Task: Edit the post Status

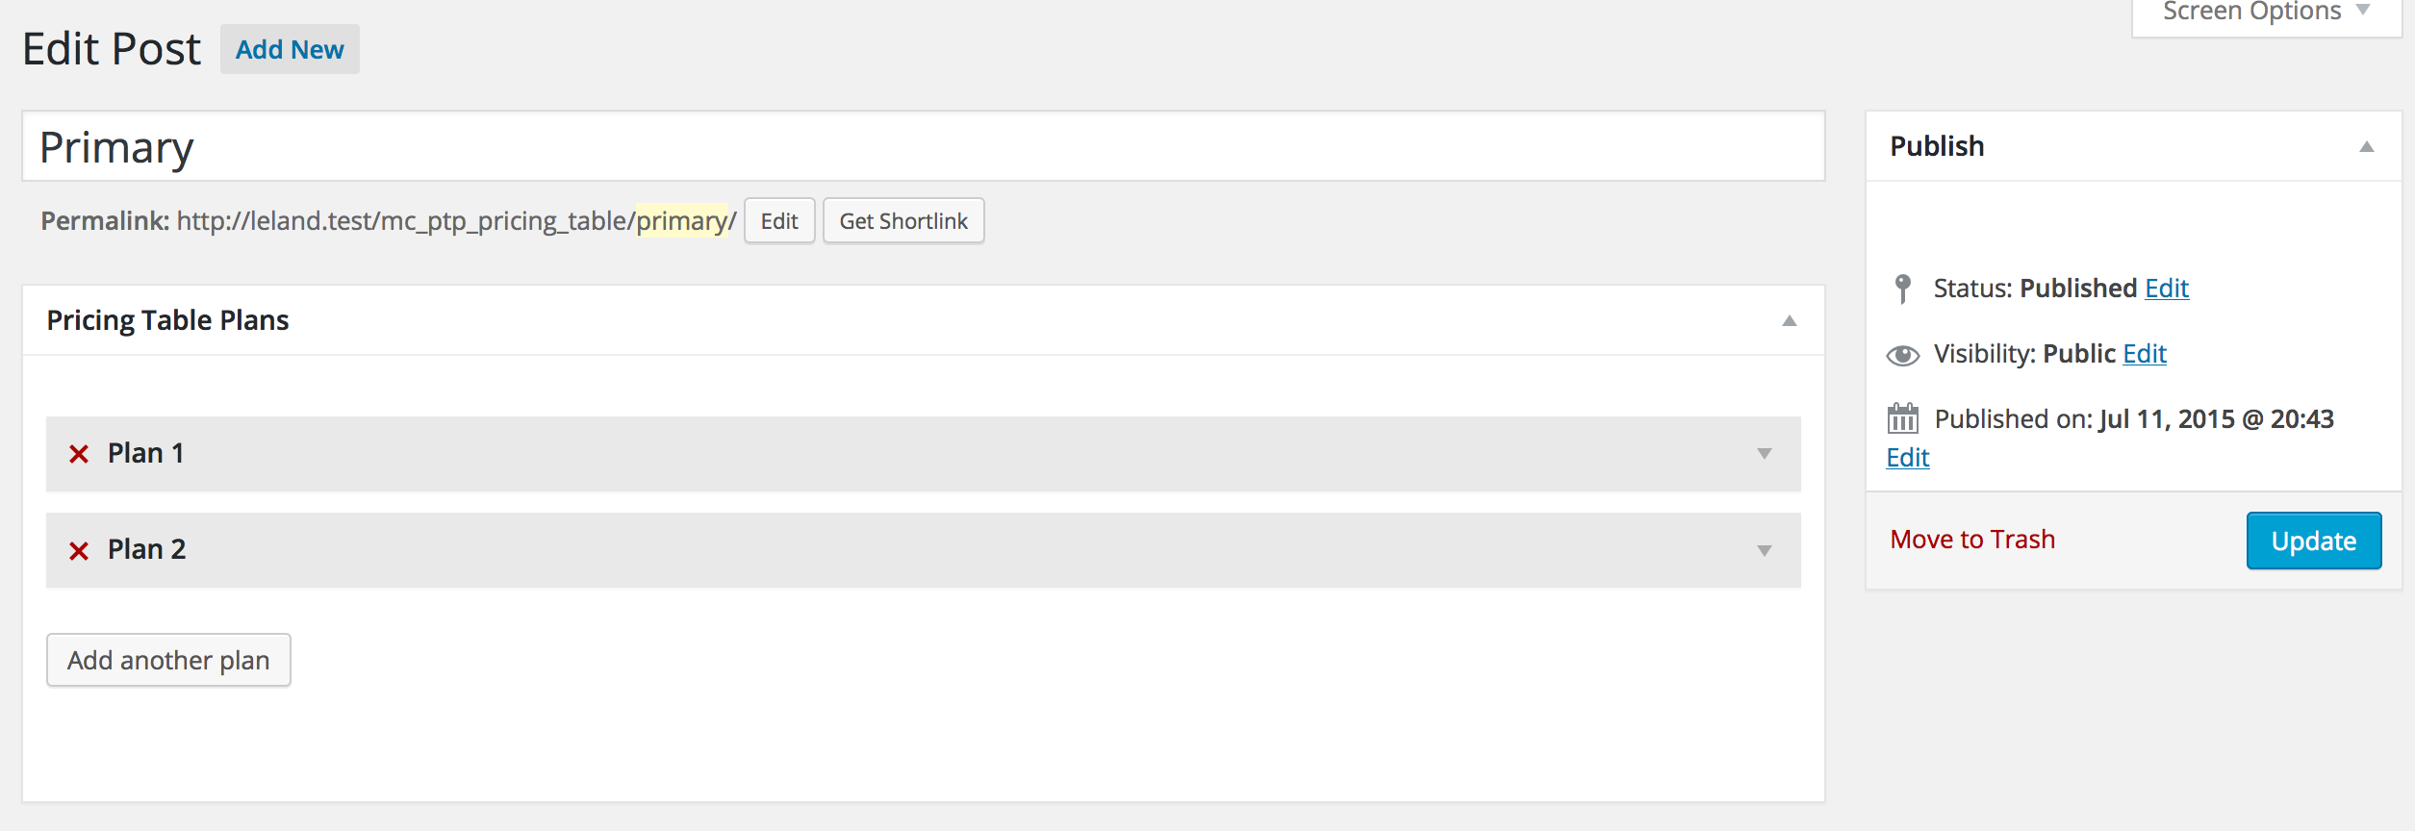Action: coord(2167,289)
